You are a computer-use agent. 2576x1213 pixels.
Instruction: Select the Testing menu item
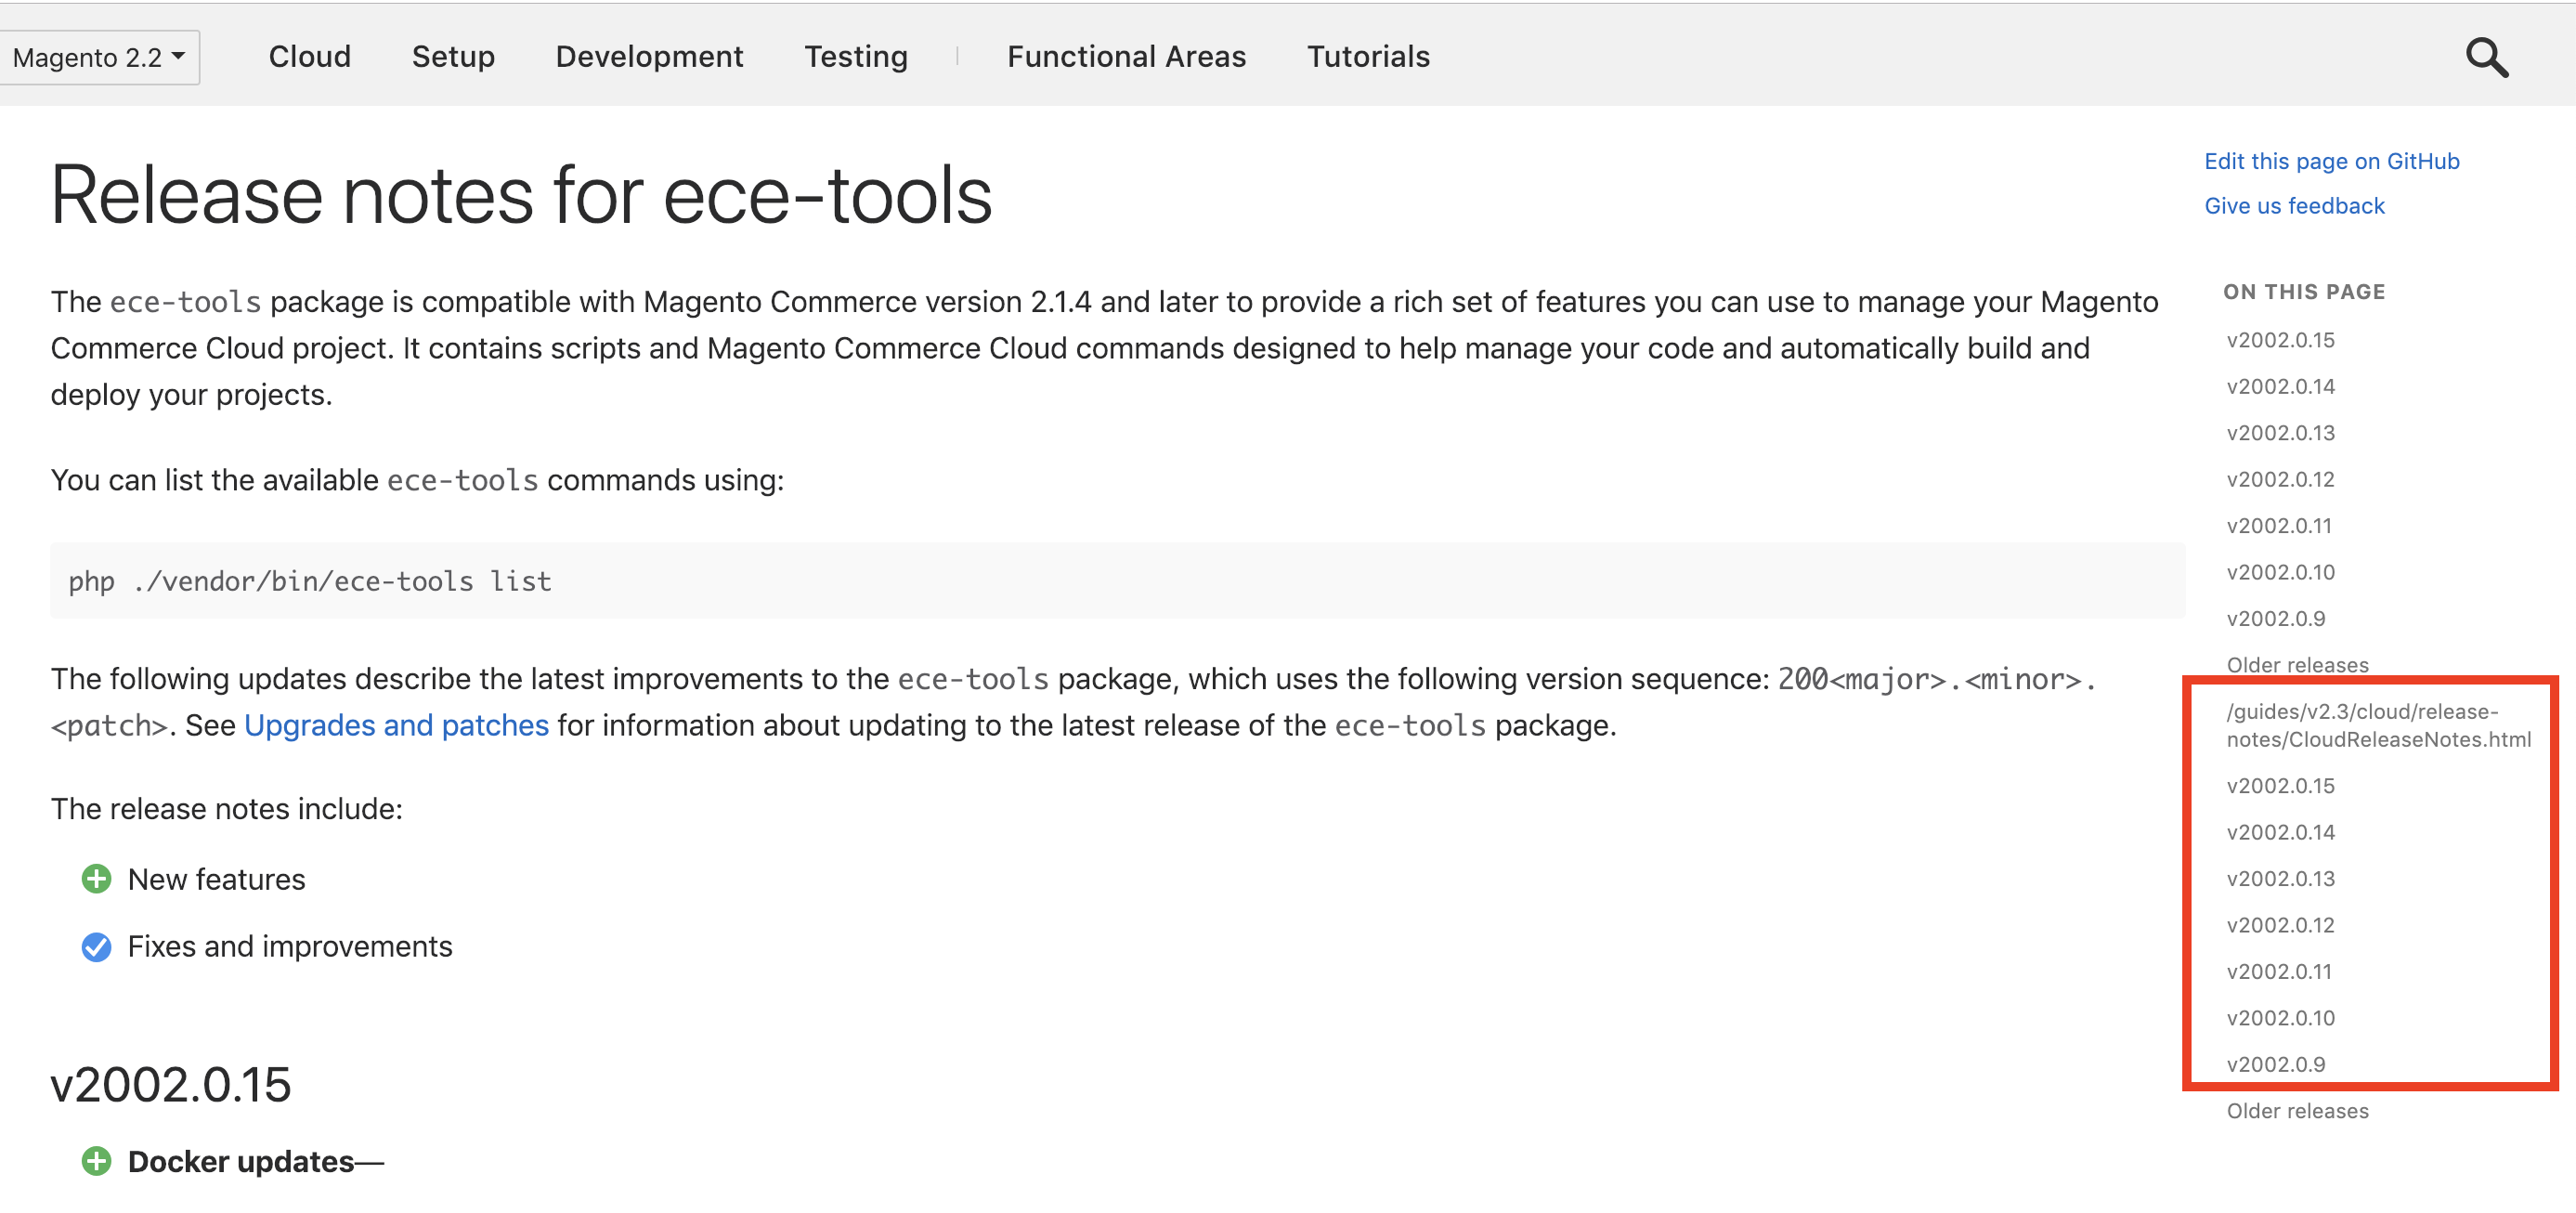[x=856, y=57]
